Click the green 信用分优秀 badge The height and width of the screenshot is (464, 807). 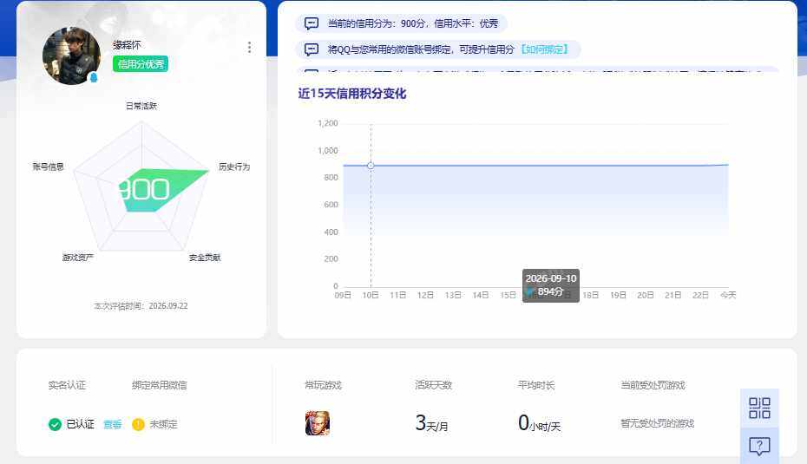[x=141, y=64]
